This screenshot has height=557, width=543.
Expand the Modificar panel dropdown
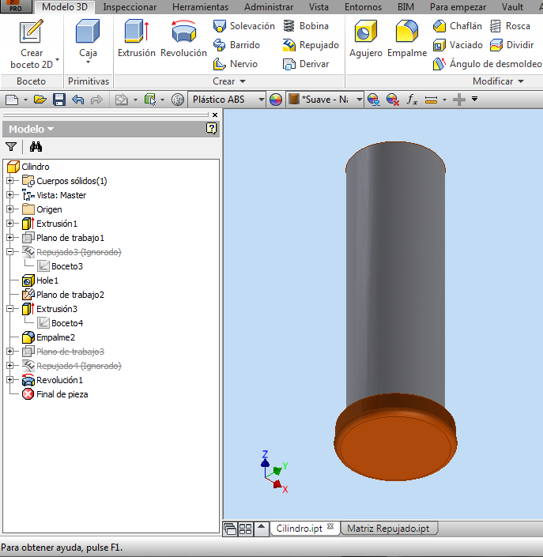tap(498, 81)
